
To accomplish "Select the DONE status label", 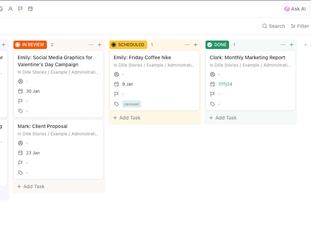I will click(x=217, y=45).
